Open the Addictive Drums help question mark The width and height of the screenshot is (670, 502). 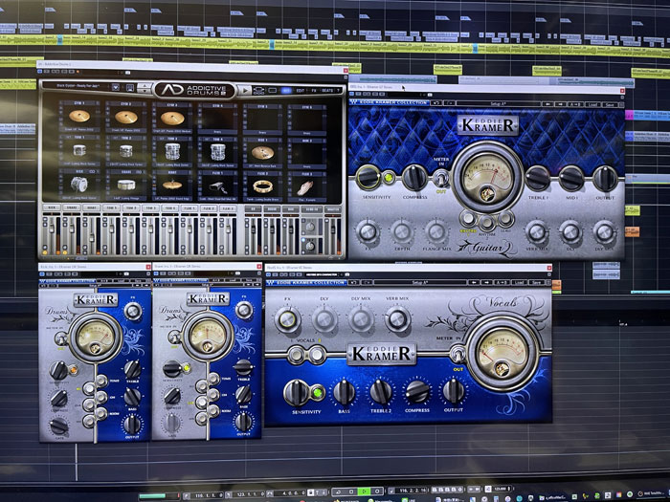coord(339,91)
